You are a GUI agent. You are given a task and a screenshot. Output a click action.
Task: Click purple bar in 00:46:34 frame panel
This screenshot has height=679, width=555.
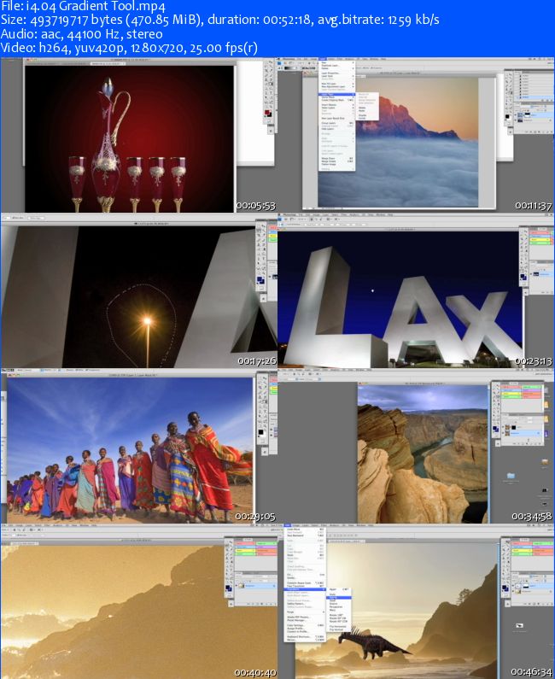[x=542, y=547]
